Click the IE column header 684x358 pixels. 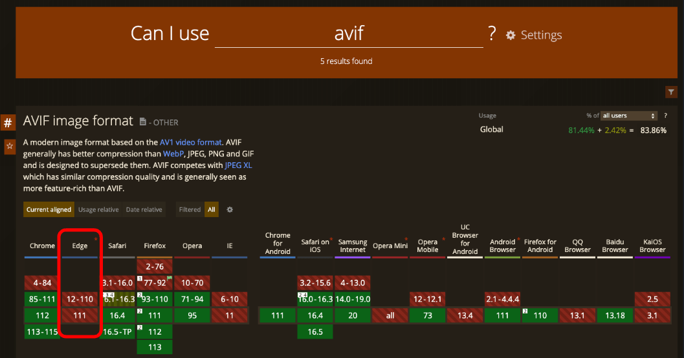pos(230,246)
